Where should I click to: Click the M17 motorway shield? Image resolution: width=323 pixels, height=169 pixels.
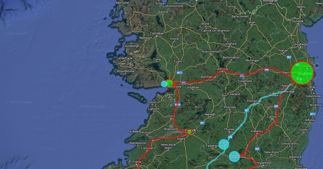180,73
